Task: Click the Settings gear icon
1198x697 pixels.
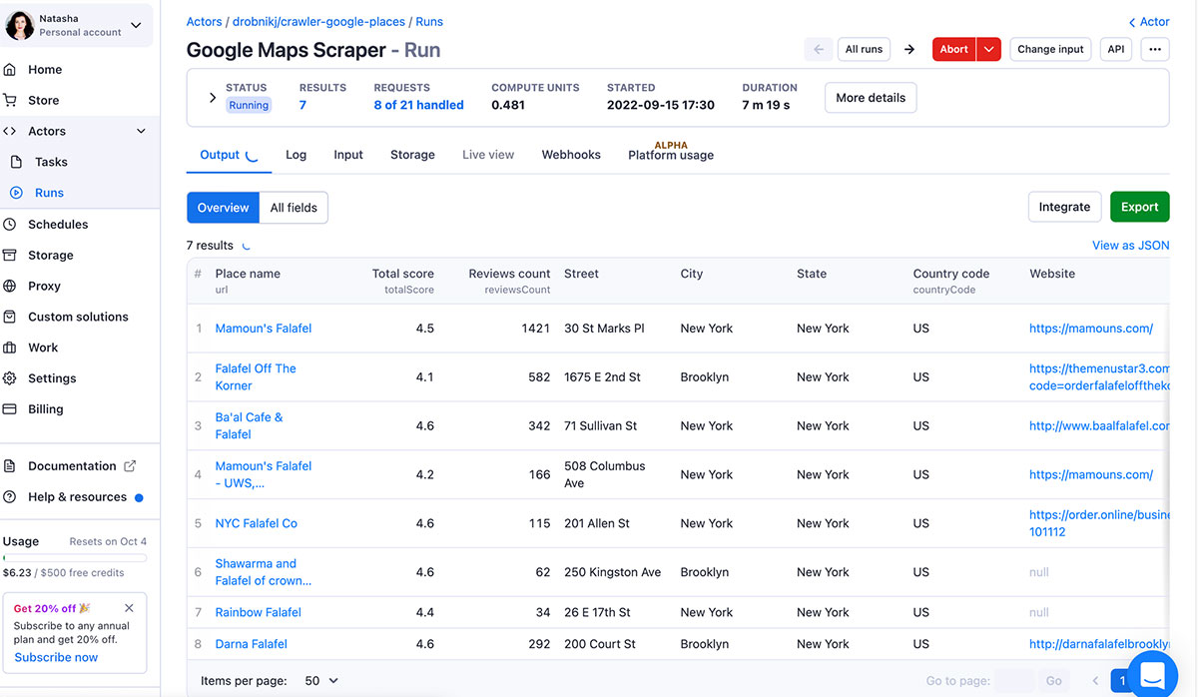Action: (10, 378)
